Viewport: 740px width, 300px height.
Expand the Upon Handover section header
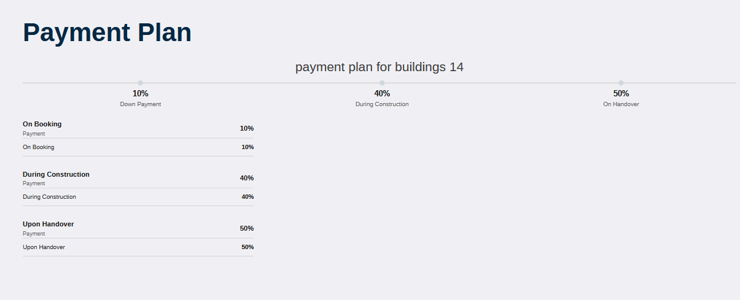[138, 228]
